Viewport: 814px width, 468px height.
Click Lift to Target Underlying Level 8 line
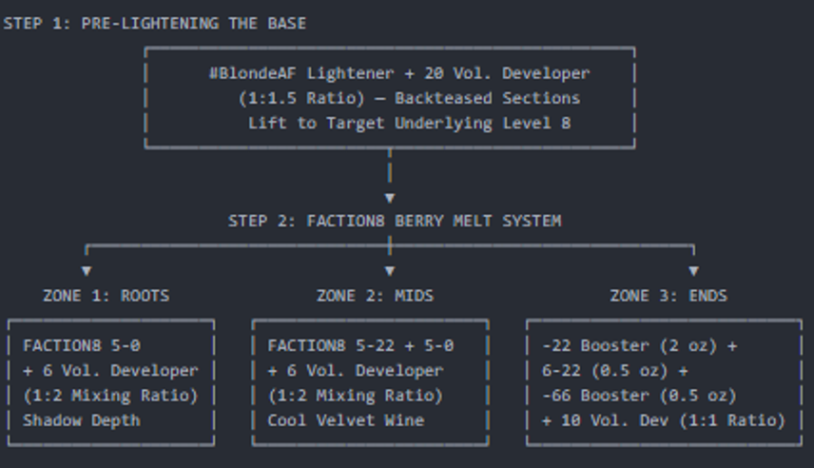409,123
